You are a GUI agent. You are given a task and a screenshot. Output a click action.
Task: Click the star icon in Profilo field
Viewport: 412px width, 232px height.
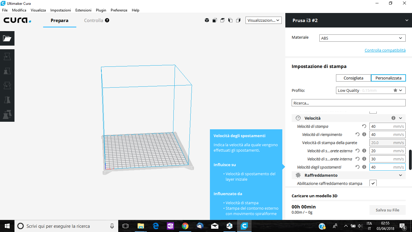click(395, 90)
